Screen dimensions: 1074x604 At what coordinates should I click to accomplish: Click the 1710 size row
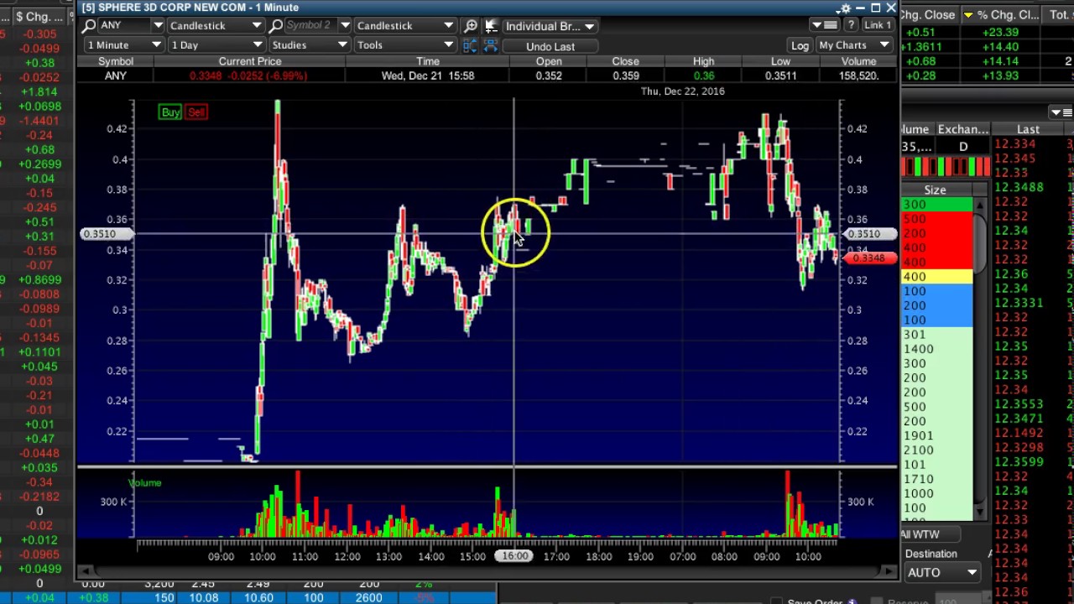[x=936, y=479]
